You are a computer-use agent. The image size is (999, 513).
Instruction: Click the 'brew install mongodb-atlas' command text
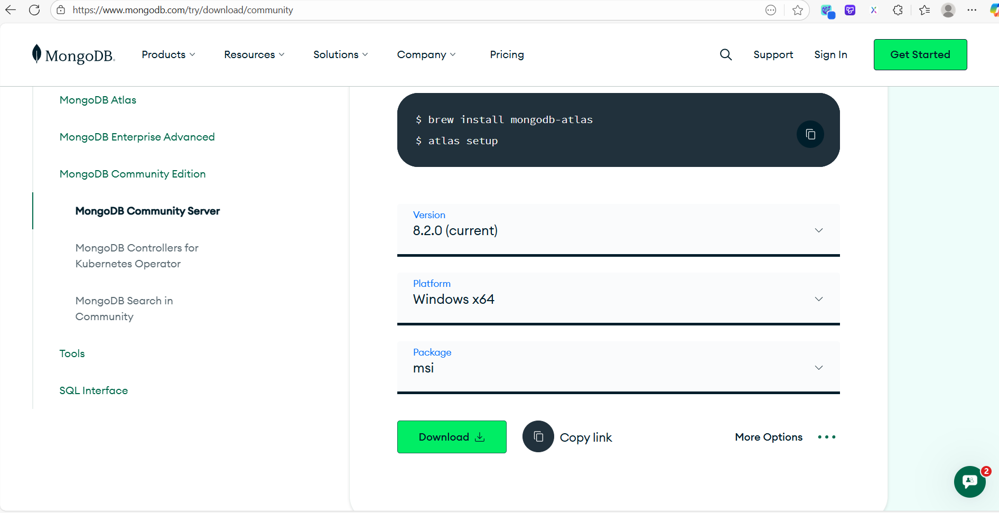point(510,120)
